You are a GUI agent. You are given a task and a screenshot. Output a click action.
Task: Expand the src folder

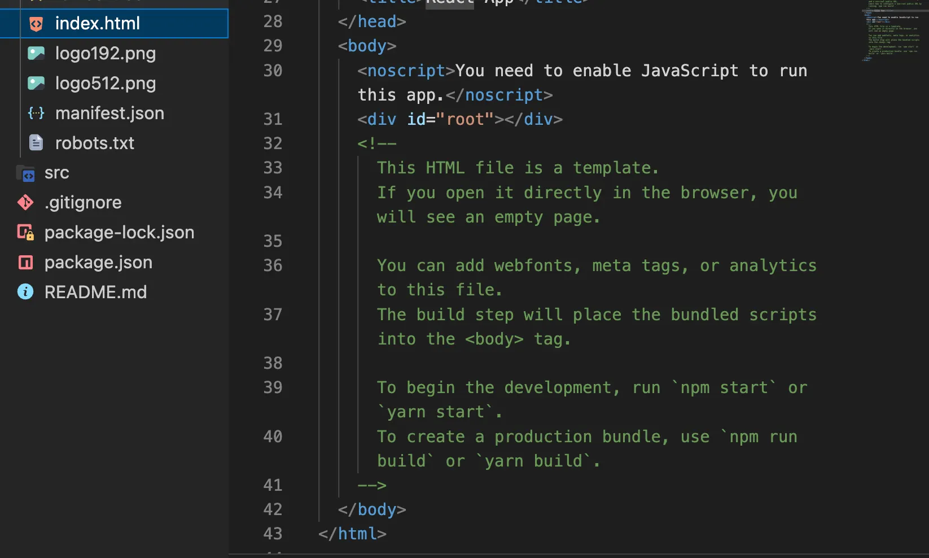coord(56,173)
